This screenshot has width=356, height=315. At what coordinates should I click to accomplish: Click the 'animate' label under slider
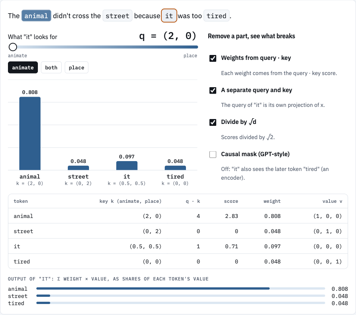[17, 56]
